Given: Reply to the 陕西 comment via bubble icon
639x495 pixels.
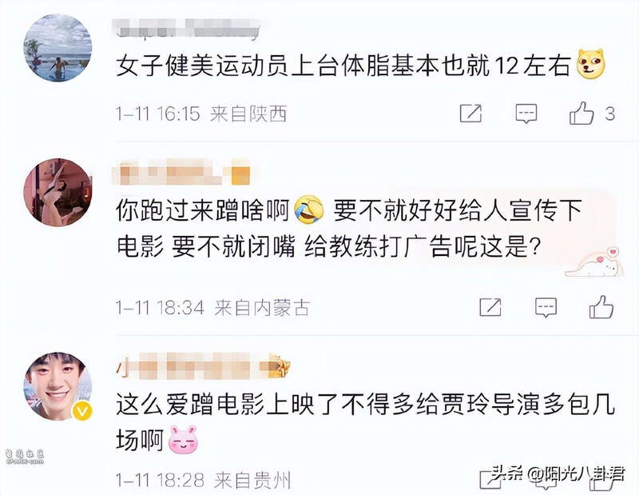Looking at the screenshot, I should click(526, 114).
